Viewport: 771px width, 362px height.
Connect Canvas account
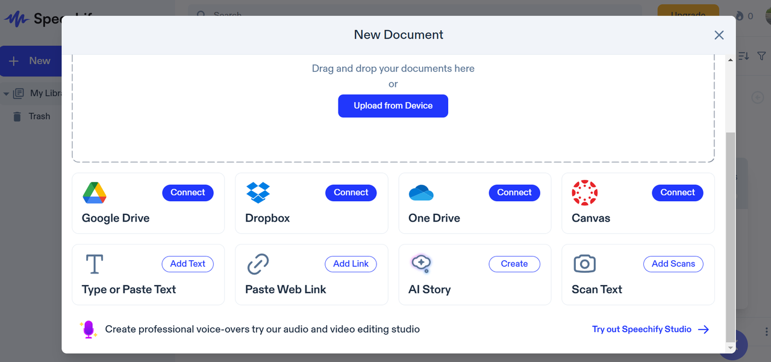pos(678,193)
